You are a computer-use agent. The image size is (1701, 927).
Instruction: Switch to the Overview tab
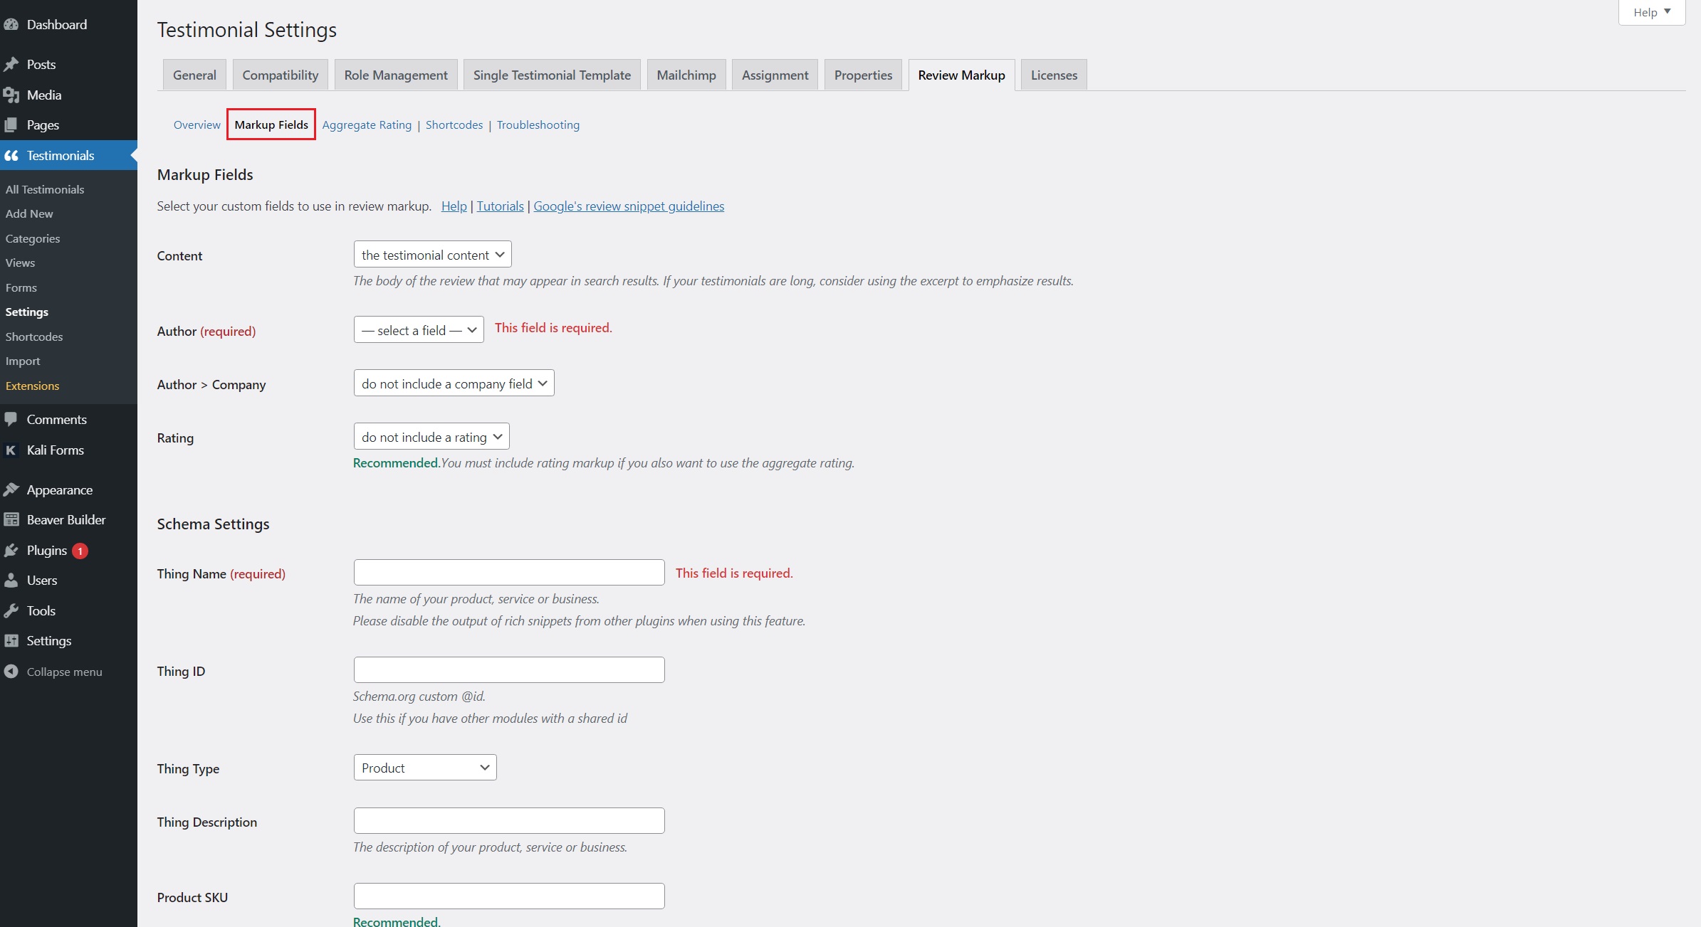pyautogui.click(x=198, y=123)
